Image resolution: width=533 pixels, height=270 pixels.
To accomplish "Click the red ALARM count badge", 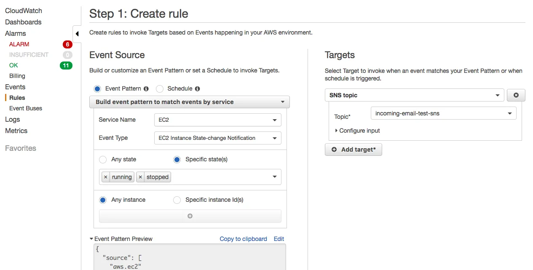I will (x=67, y=44).
